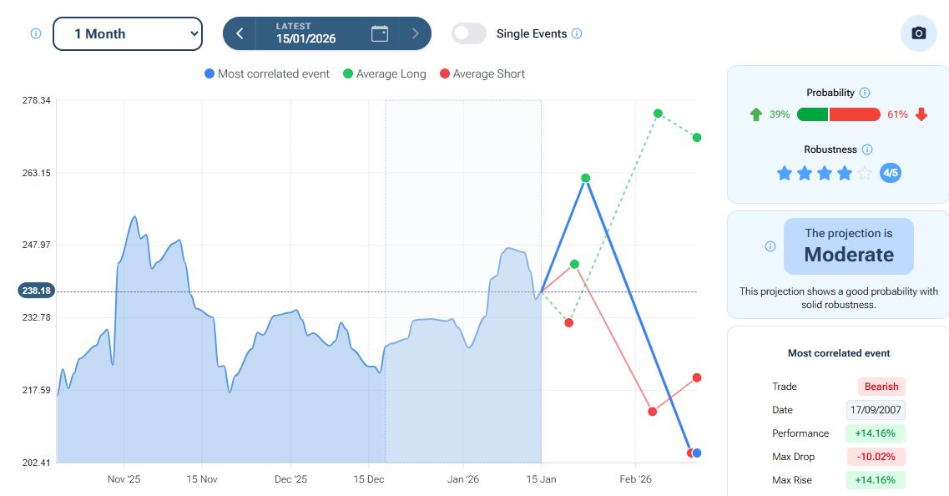The height and width of the screenshot is (496, 949).
Task: Click the green probability bar segment
Action: pyautogui.click(x=812, y=114)
